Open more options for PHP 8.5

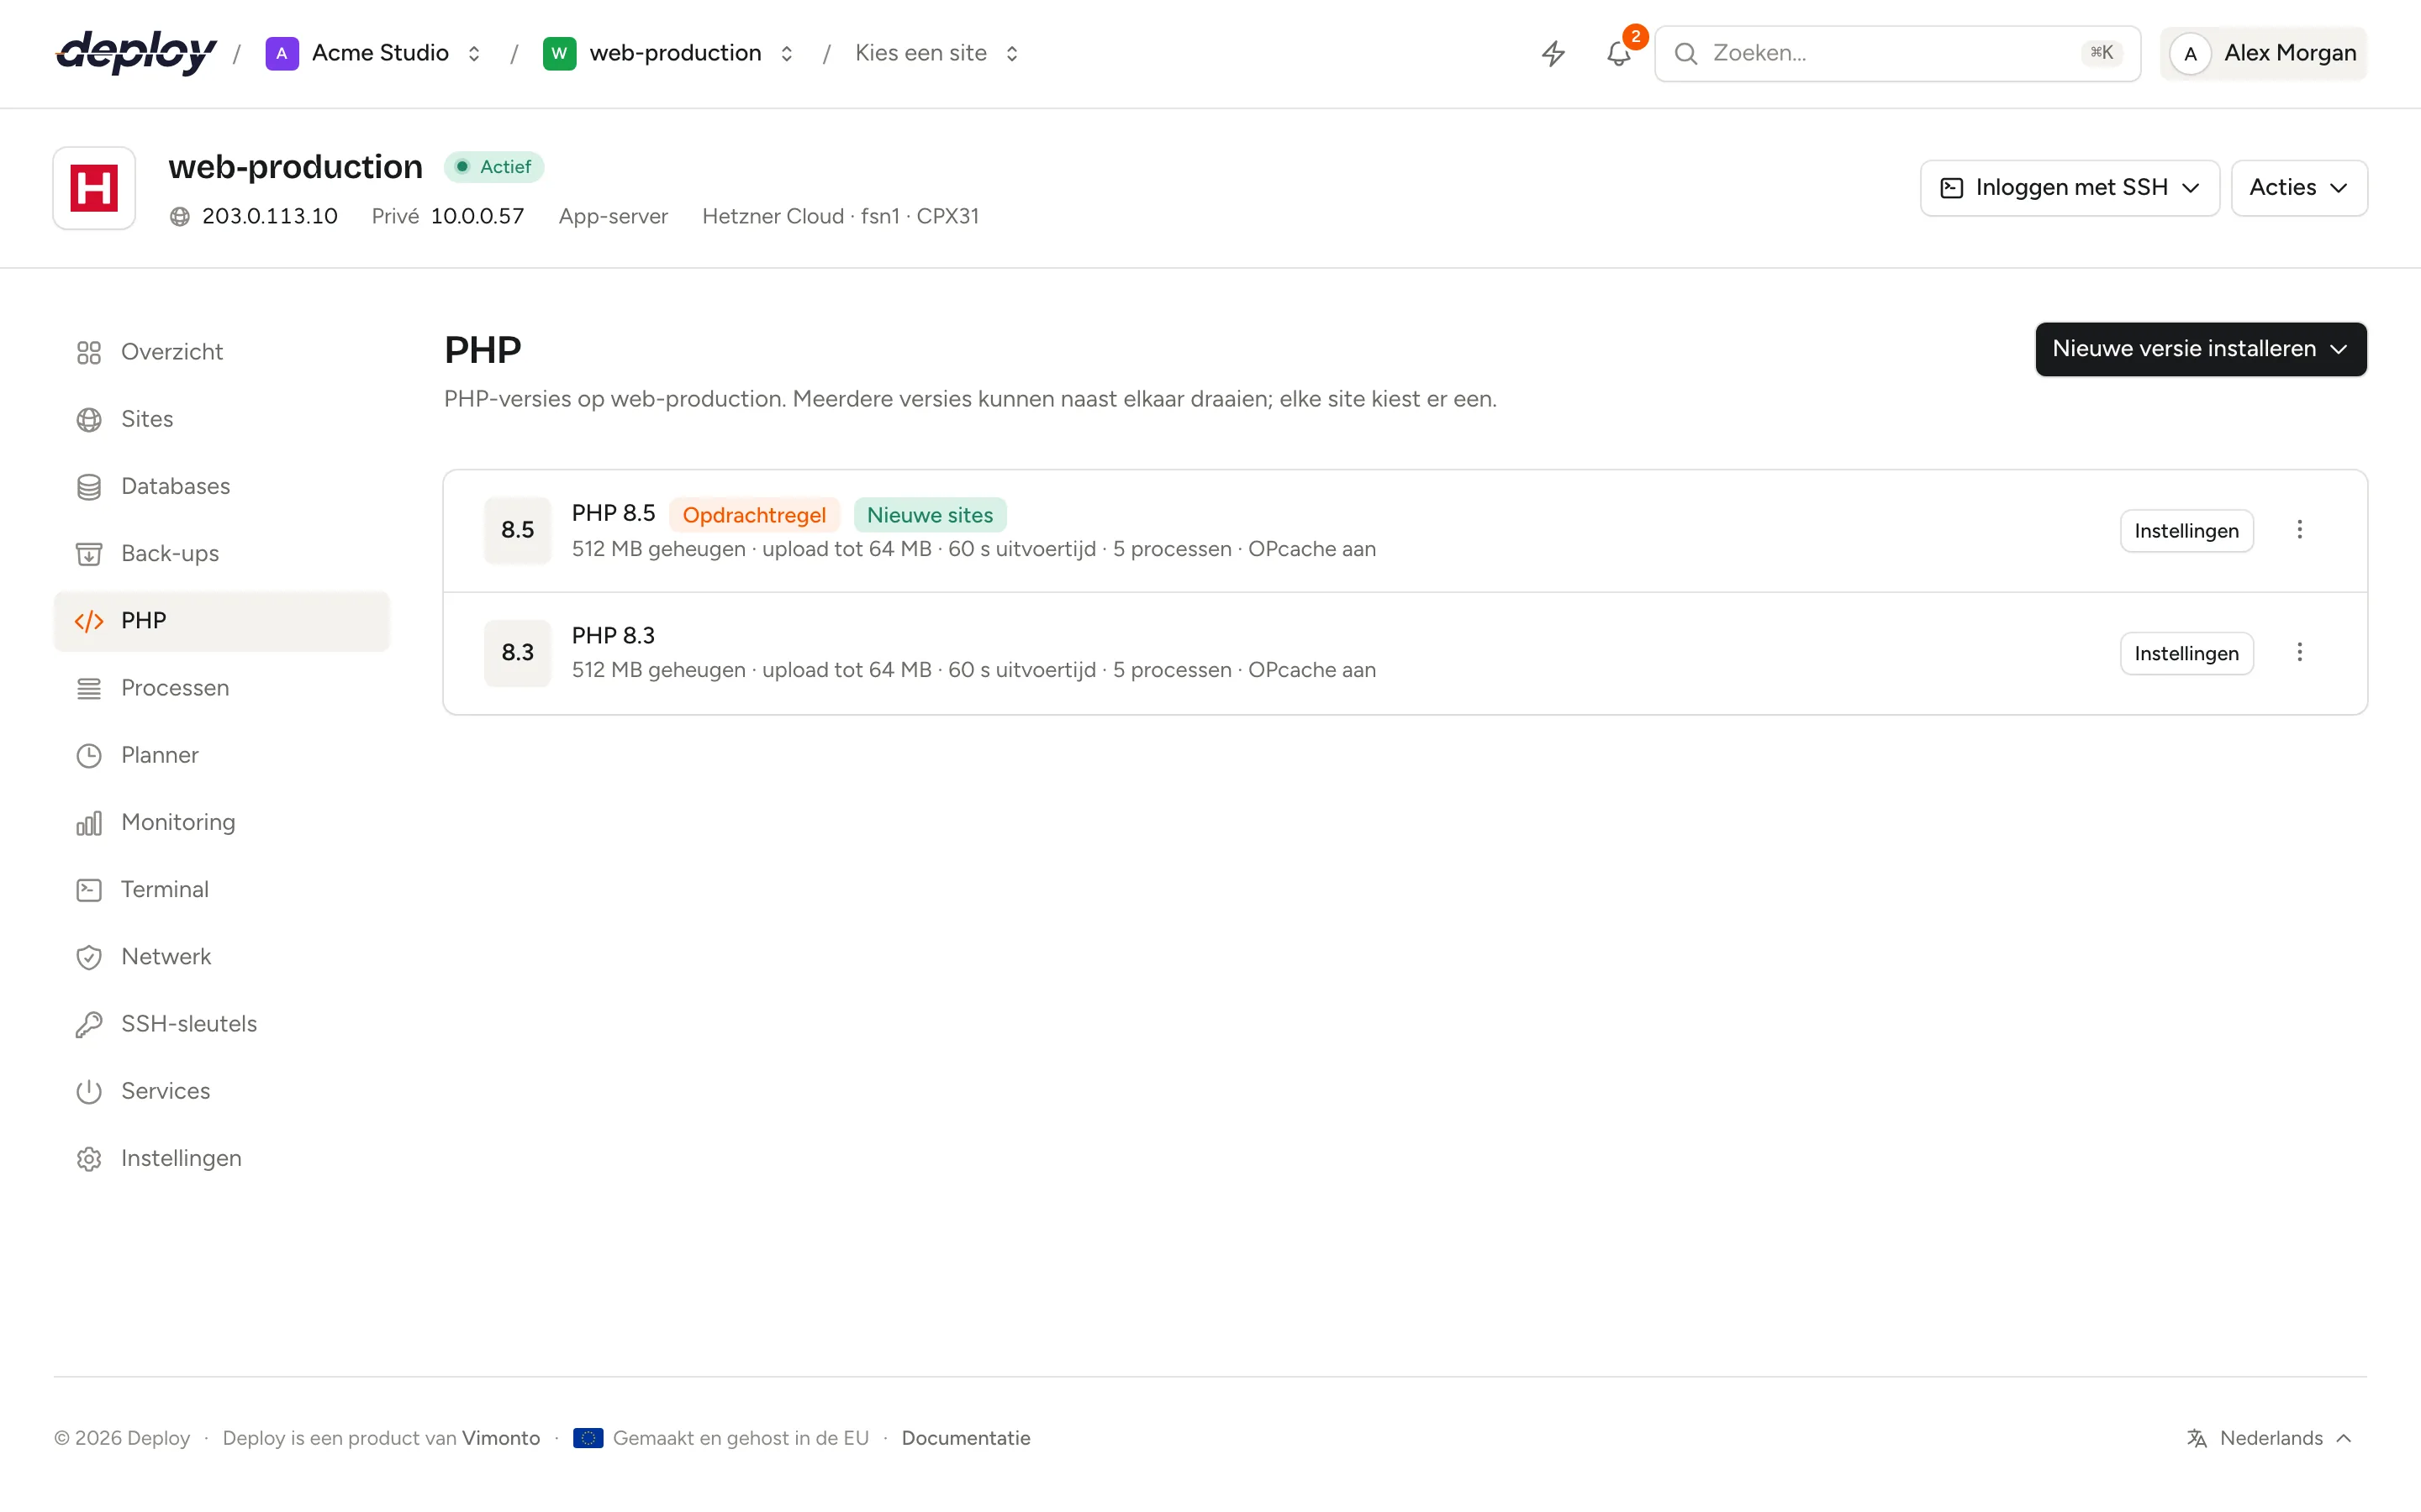point(2299,530)
